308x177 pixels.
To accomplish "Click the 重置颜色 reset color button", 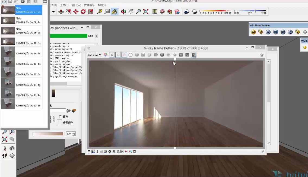I will click(x=60, y=123).
